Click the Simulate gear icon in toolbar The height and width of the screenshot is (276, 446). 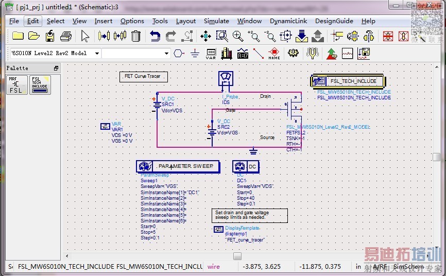[x=293, y=54]
